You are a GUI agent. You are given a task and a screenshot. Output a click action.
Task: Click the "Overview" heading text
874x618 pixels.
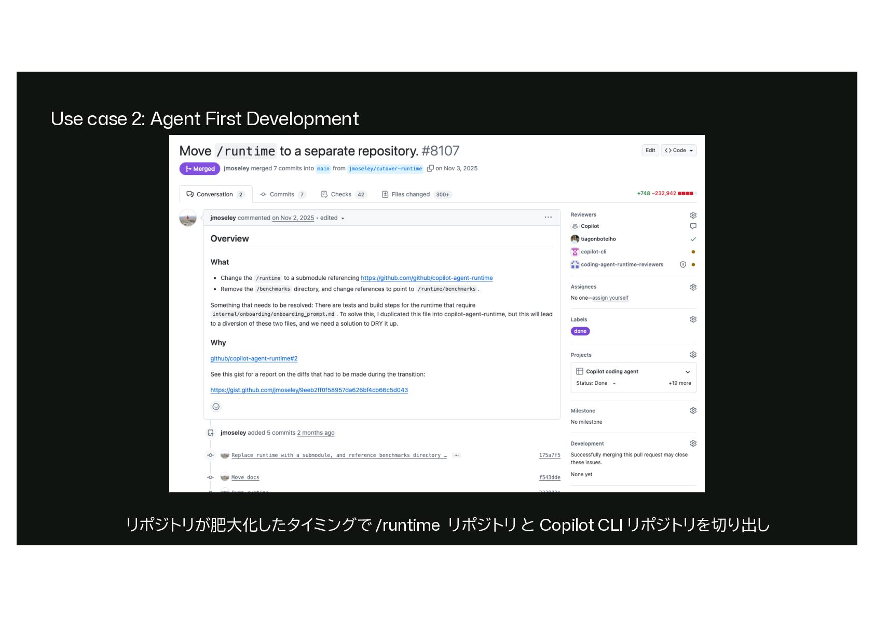click(x=230, y=239)
